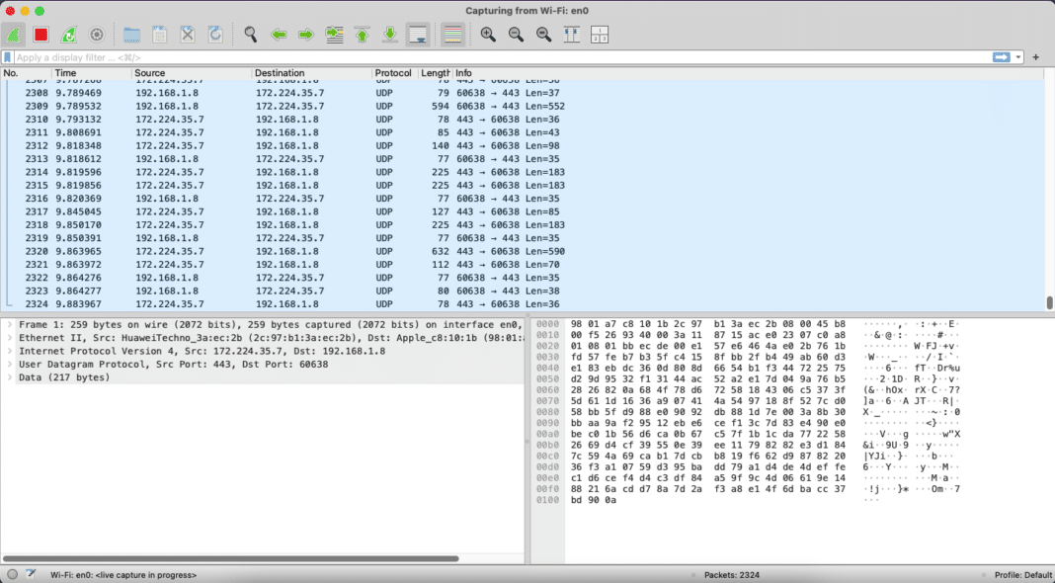Viewport: 1055px width, 583px height.
Task: Toggle packet list colorization
Action: tap(452, 34)
